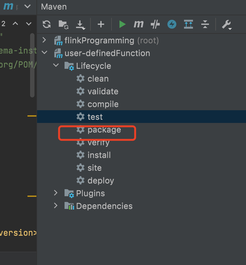Click the gear icon next to compile
The width and height of the screenshot is (246, 265).
pyautogui.click(x=81, y=104)
